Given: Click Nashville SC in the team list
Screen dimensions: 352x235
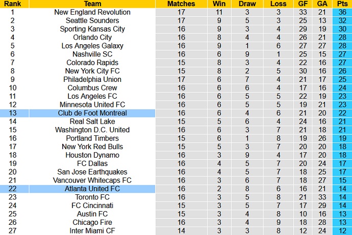Looking at the screenshot, I should (92, 54).
